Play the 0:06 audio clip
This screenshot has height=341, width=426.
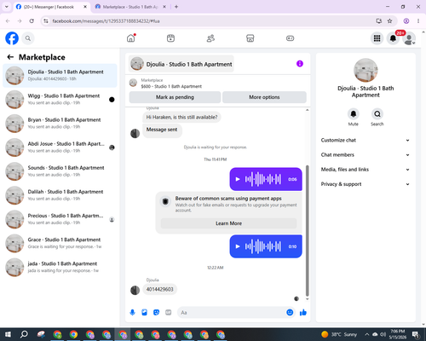point(238,179)
